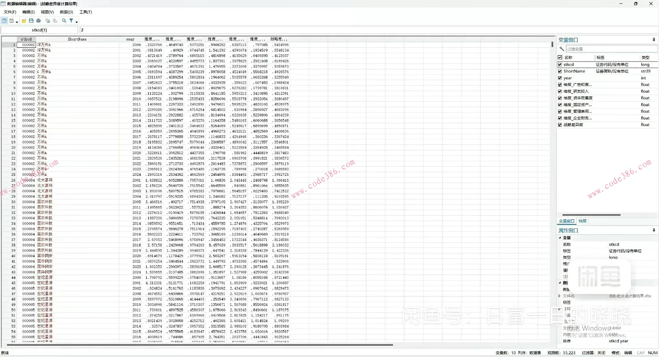The height and width of the screenshot is (357, 659).
Task: Open the 编辑(E) menu
Action: pos(28,12)
